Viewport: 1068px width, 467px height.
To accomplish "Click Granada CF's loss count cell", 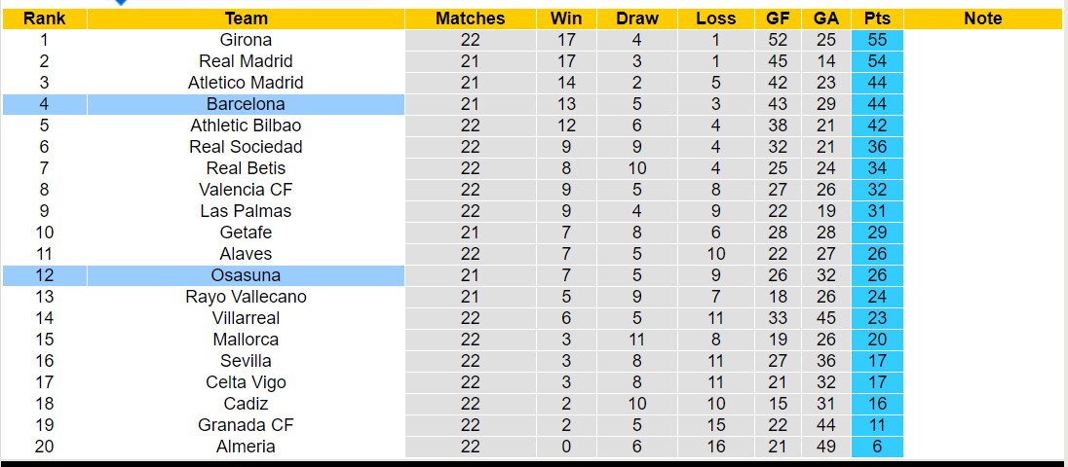I will 715,425.
